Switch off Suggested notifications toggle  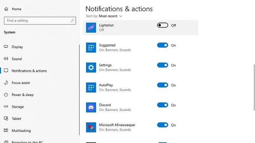(162, 45)
